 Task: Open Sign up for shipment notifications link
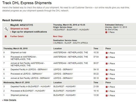[x=29, y=32]
